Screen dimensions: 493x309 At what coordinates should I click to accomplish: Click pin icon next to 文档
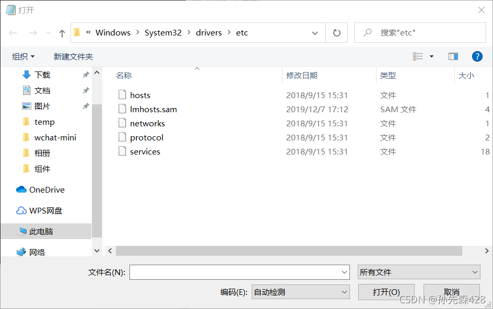pyautogui.click(x=86, y=90)
